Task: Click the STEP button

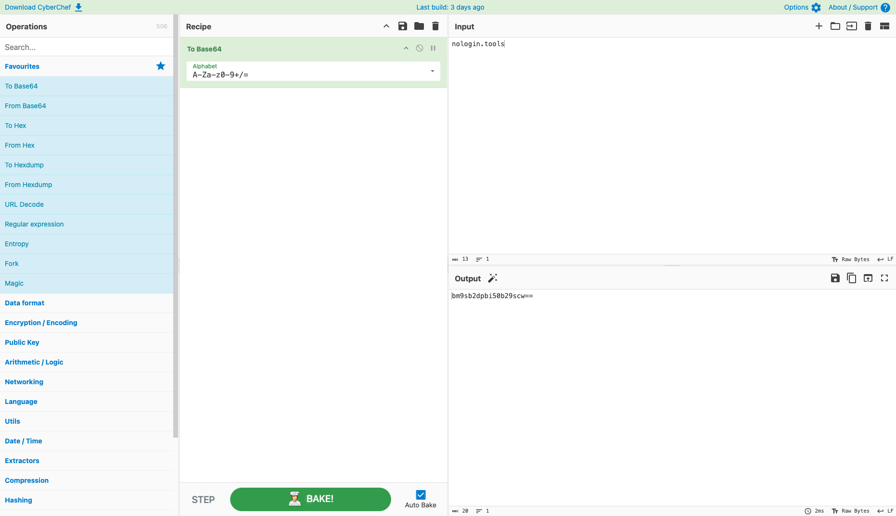Action: pos(203,500)
